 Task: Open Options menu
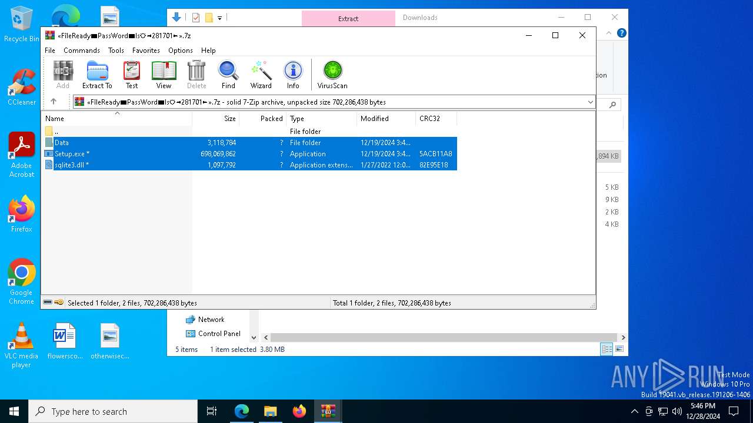(181, 51)
